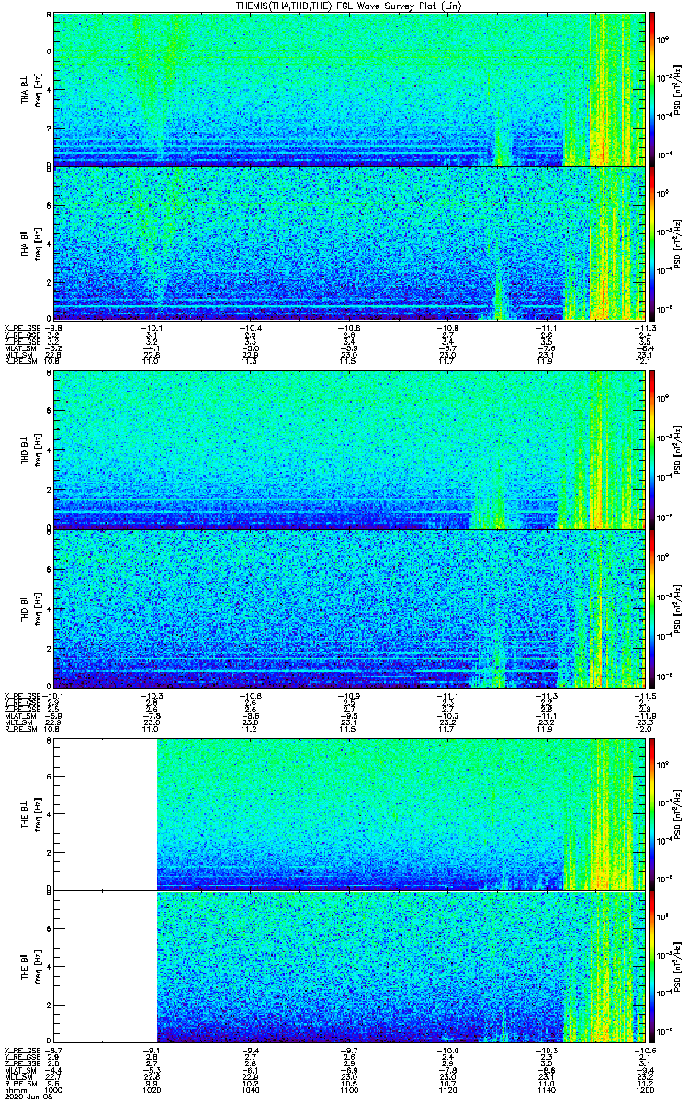
Task: Click the THD Bll panel PSD color bar
Action: pyautogui.click(x=652, y=608)
